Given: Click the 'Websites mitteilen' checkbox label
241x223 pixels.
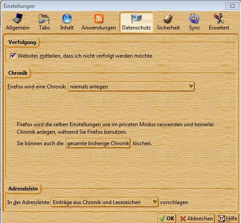Looking at the screenshot, I should click(85, 56).
